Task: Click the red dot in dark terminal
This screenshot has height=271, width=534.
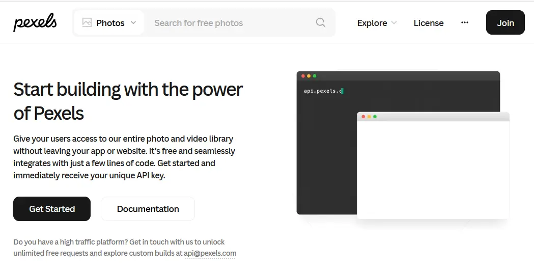Action: click(x=303, y=76)
